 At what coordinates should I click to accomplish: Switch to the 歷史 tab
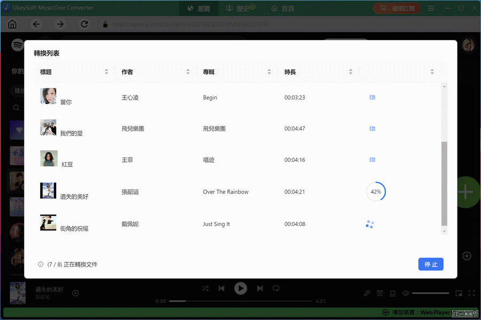click(240, 9)
